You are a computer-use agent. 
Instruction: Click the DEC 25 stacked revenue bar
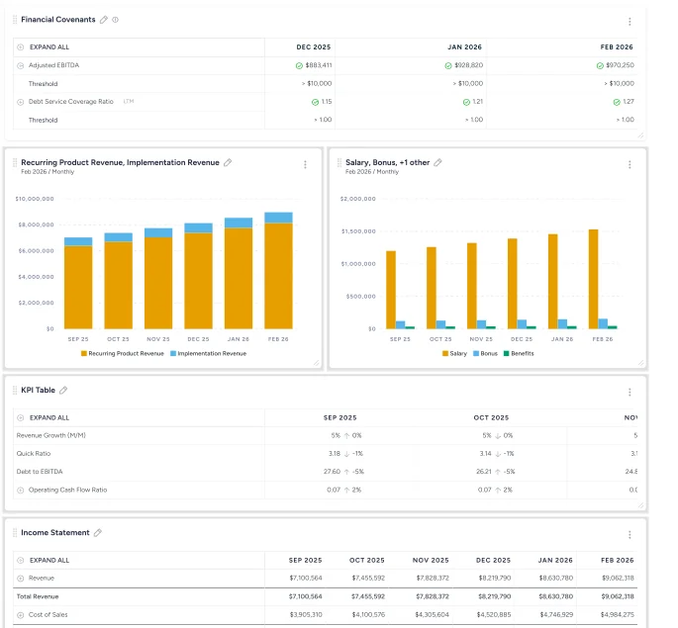(x=199, y=277)
